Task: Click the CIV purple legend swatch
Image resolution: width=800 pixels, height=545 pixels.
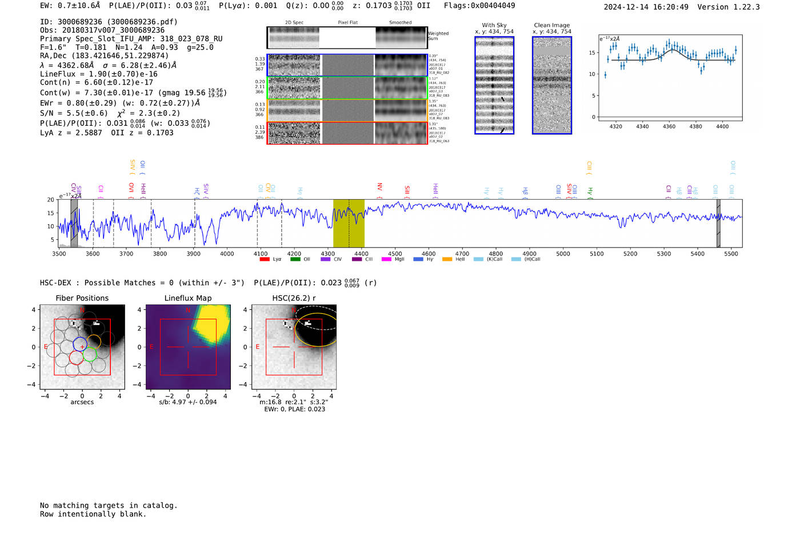Action: point(326,259)
